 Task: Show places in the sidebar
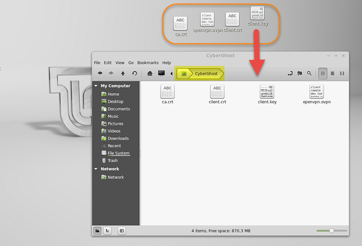tap(97, 231)
